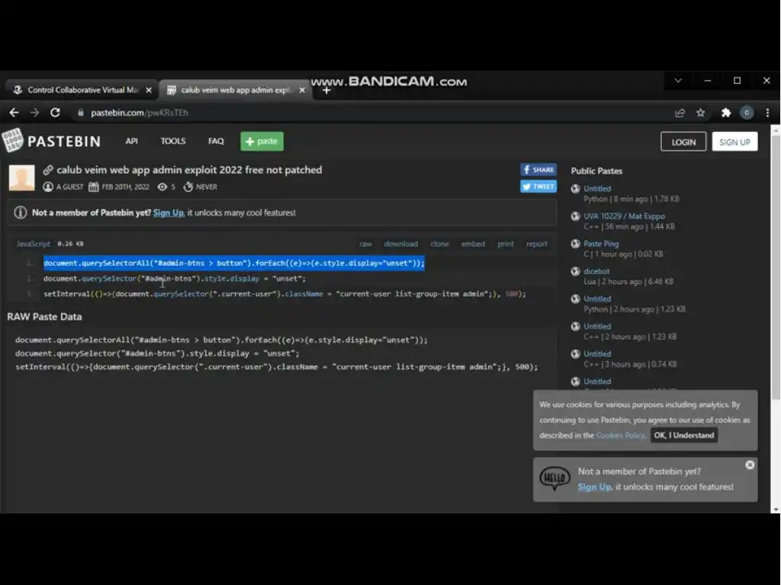Image resolution: width=781 pixels, height=585 pixels.
Task: Click the highlighted first code line
Action: (x=234, y=263)
